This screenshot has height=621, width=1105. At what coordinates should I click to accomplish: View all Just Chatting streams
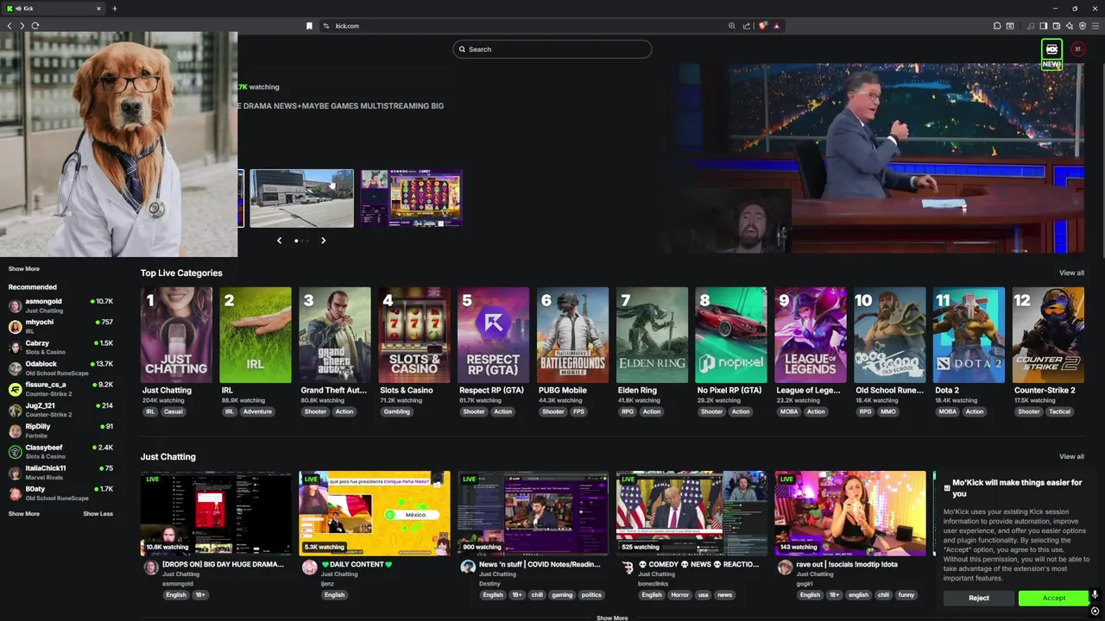1071,457
